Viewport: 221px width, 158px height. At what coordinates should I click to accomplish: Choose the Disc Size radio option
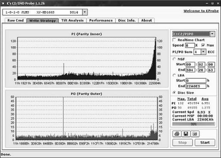[174, 93]
